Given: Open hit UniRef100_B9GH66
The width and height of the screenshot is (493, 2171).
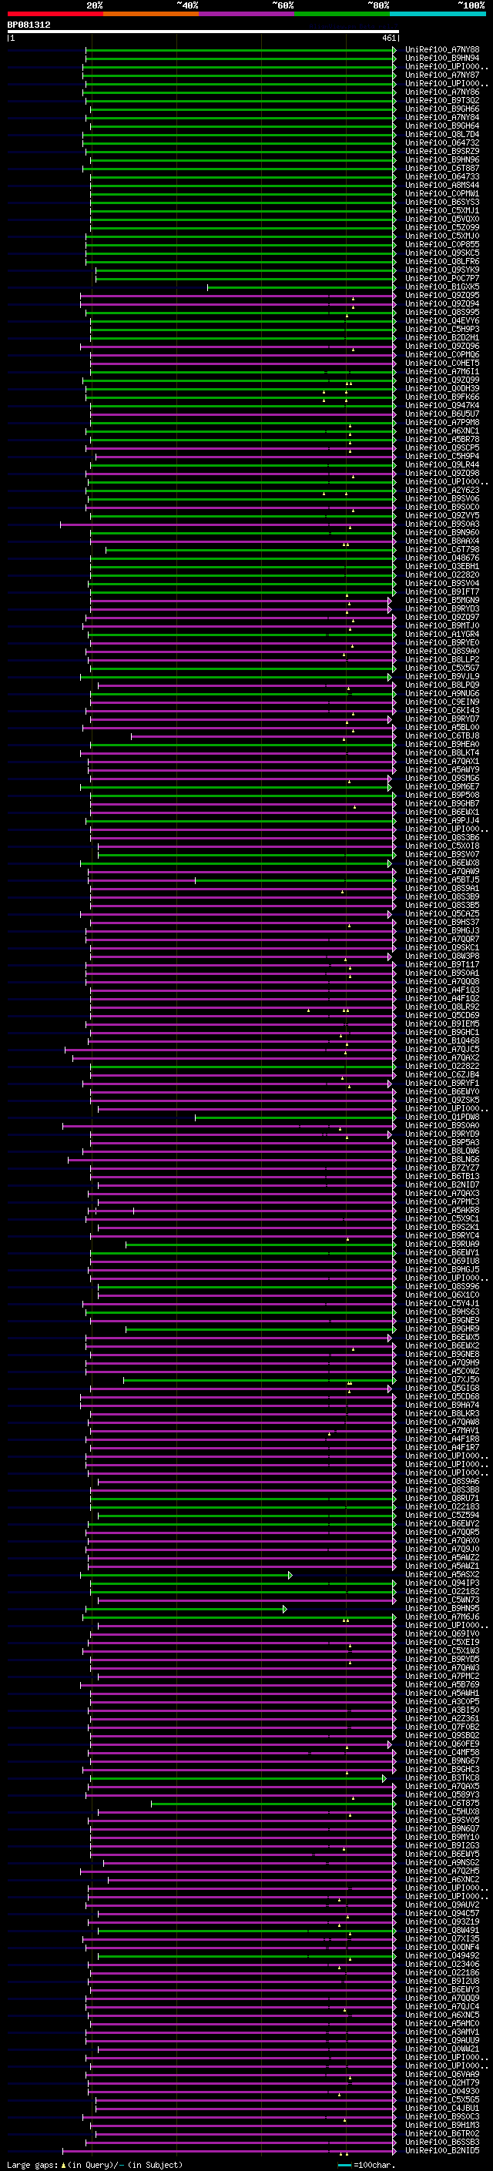Looking at the screenshot, I should 441,109.
